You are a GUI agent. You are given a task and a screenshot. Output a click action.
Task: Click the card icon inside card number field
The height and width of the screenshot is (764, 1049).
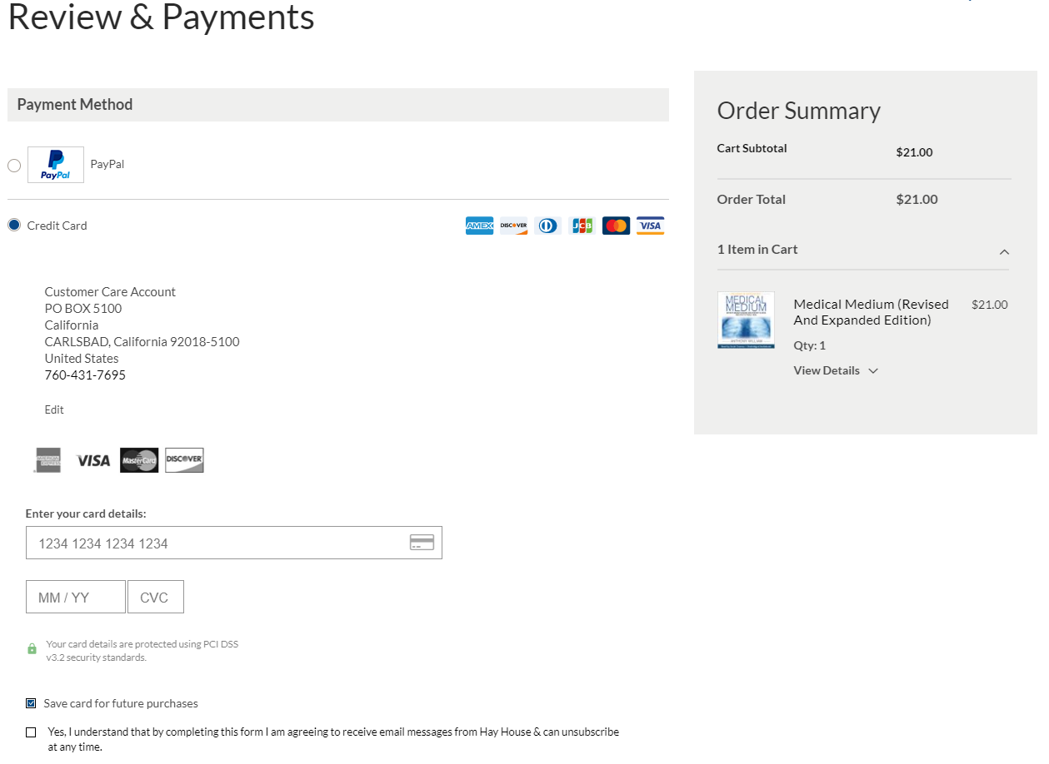click(x=422, y=543)
